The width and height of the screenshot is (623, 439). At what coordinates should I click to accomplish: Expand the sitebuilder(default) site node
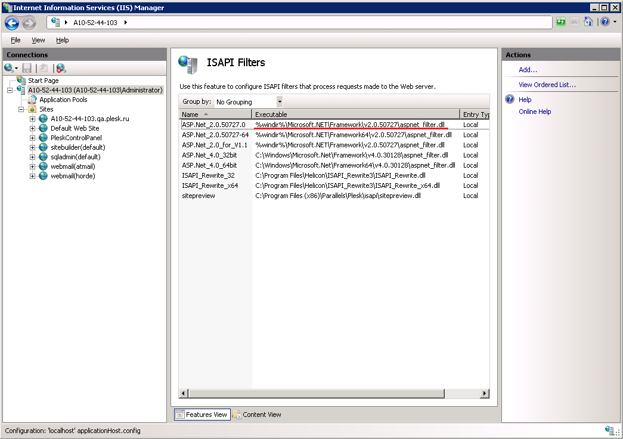(33, 147)
